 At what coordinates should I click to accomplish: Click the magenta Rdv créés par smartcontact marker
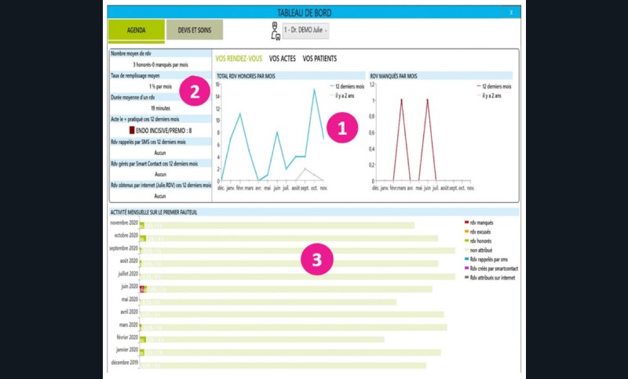tap(466, 268)
